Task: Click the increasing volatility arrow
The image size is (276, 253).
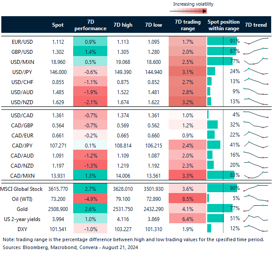Action: coord(193,12)
